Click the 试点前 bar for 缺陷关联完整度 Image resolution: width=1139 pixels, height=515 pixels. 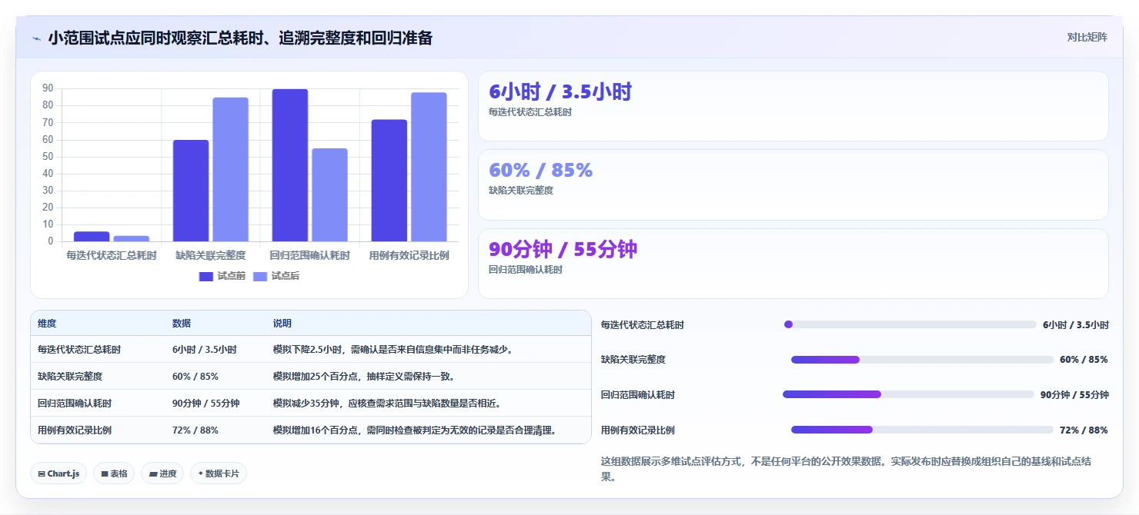pos(191,191)
